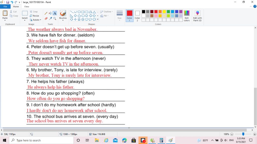The image size is (257, 144).
Task: Open Microsoft Edge from the taskbar
Action: [x=124, y=140]
